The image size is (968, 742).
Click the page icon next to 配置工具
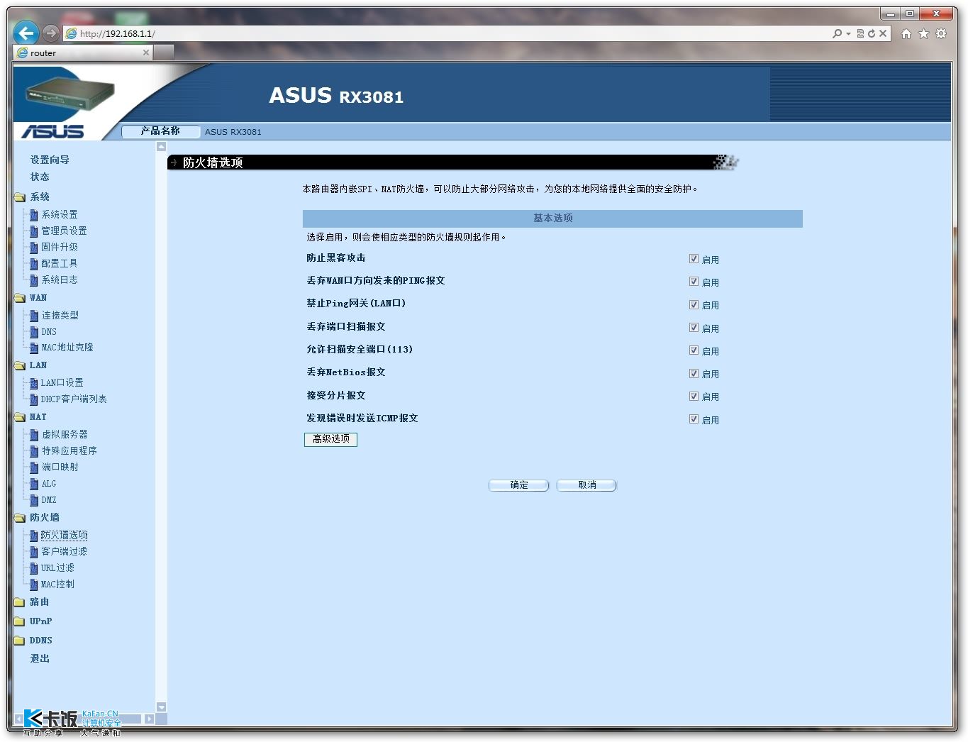click(33, 263)
